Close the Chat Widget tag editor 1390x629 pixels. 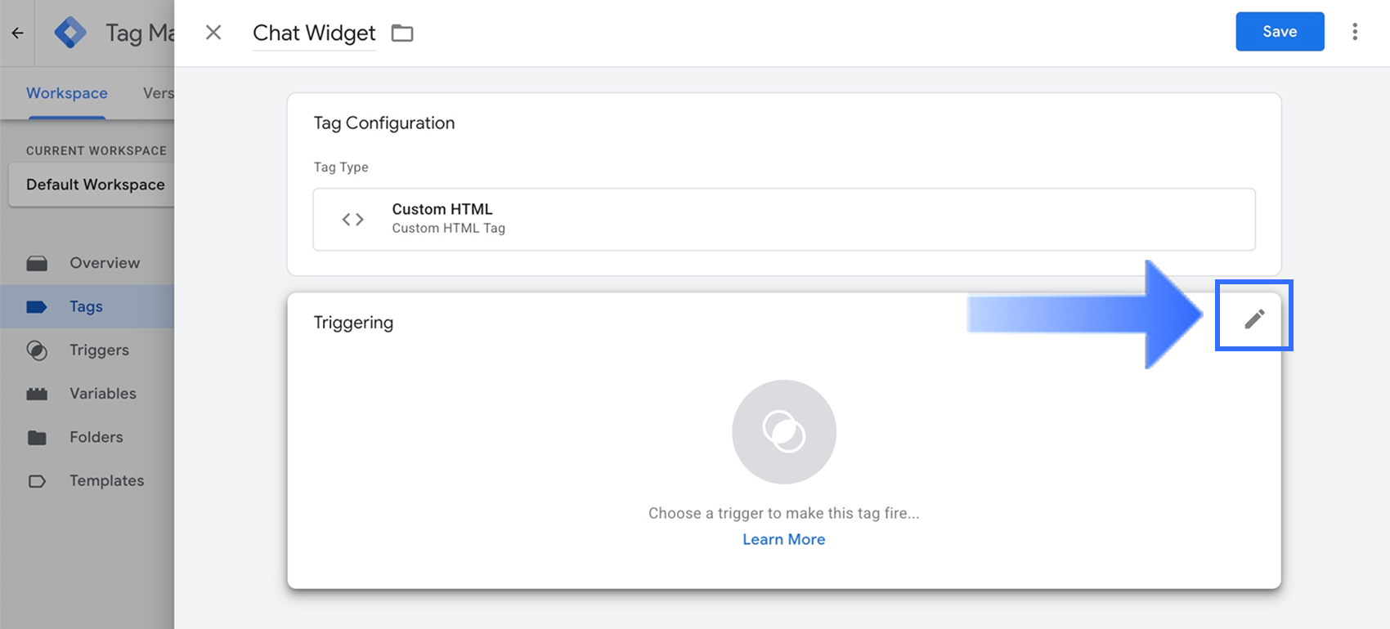[x=213, y=33]
